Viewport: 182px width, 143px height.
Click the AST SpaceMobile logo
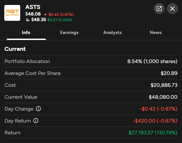click(12, 13)
